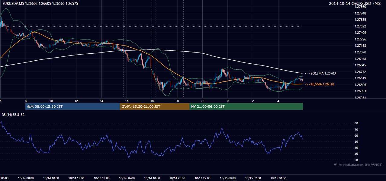
Task: Open the HistData.com data source credit
Action: click(358, 165)
